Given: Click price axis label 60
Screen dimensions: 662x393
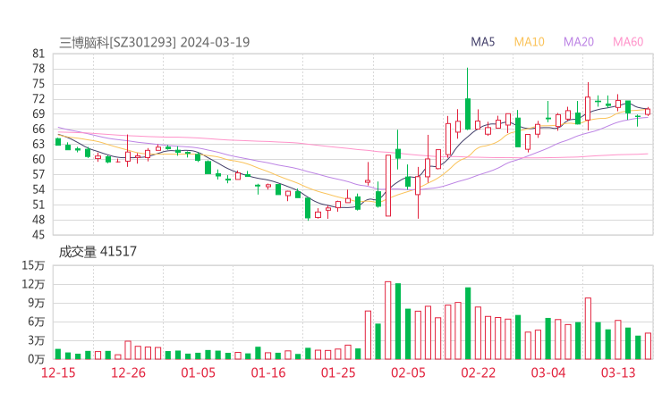Looking at the screenshot, I should [x=38, y=159].
